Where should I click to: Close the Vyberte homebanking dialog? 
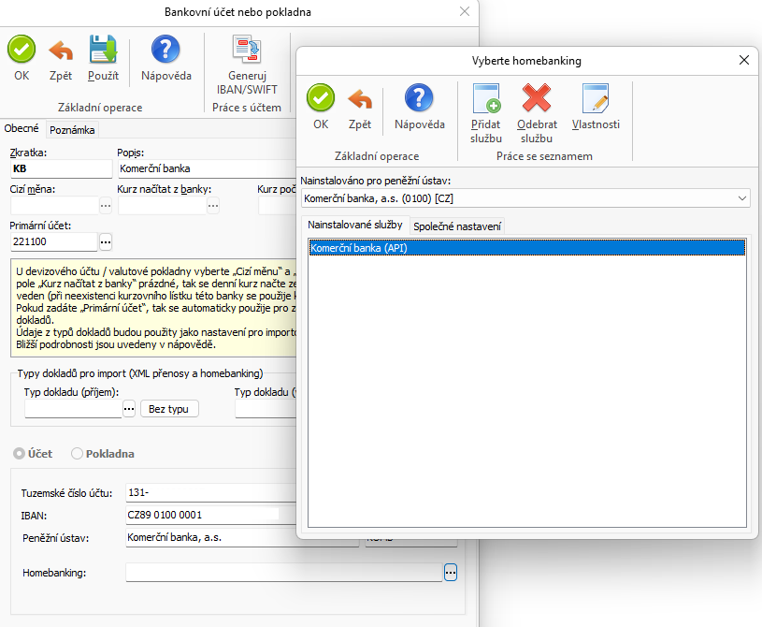744,60
